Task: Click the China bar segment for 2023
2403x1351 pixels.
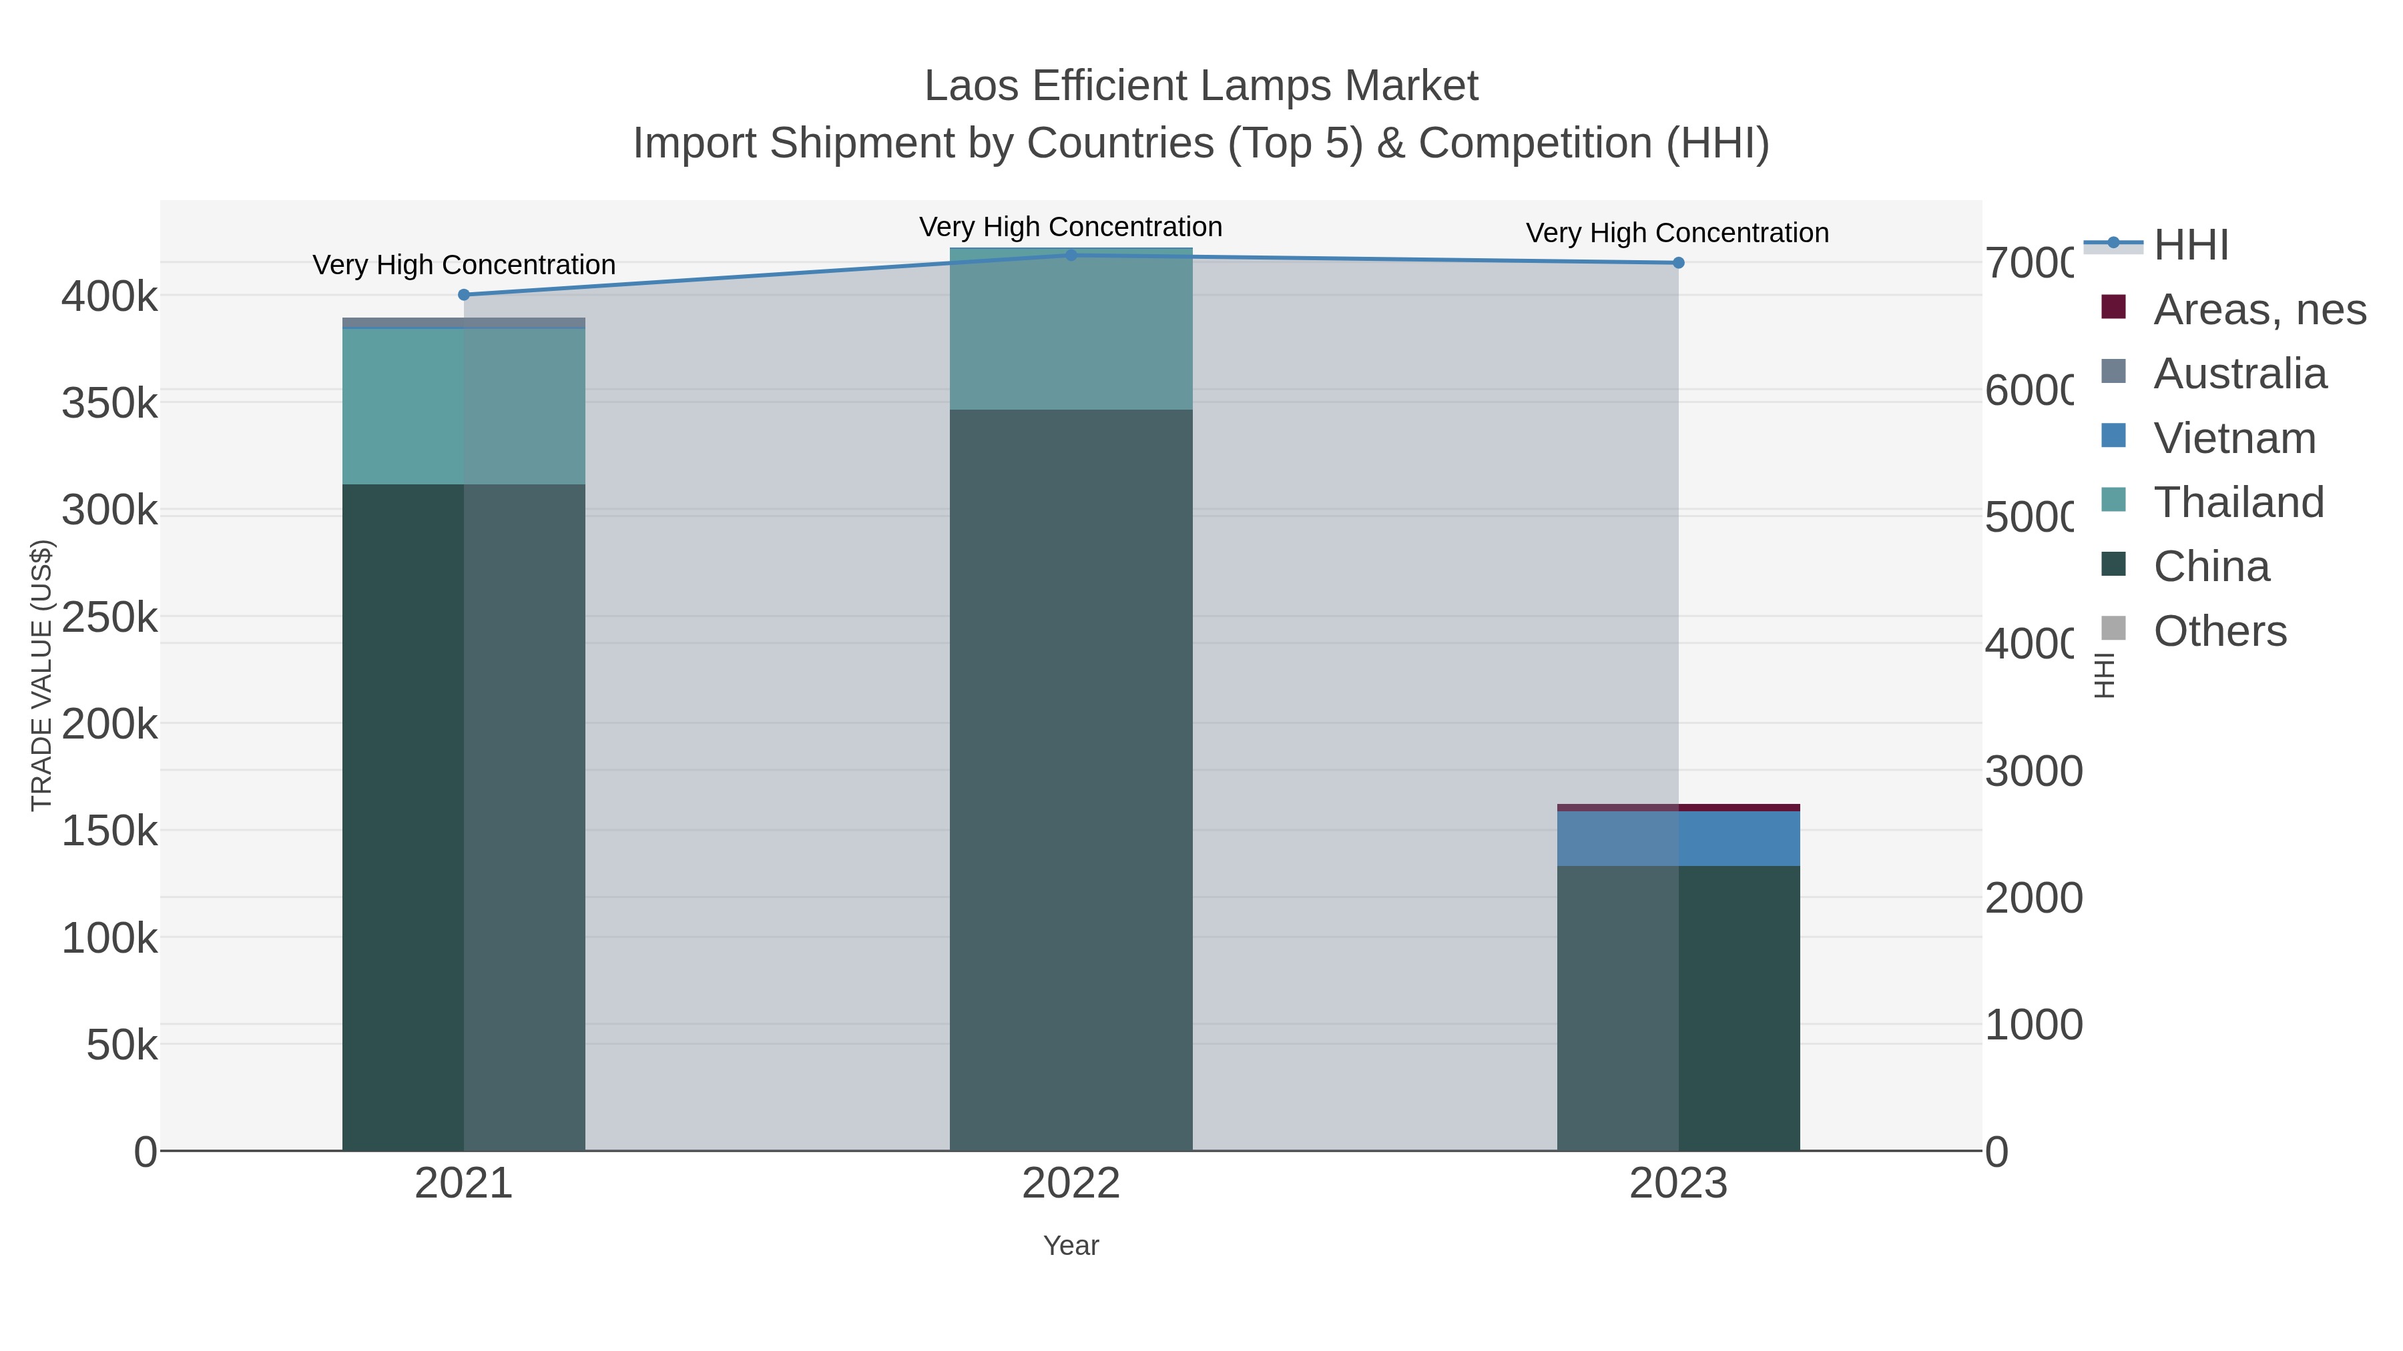Action: (x=1678, y=1008)
